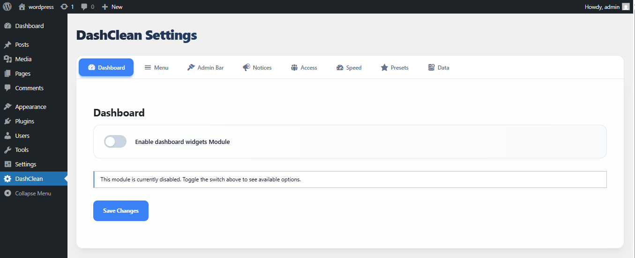The width and height of the screenshot is (635, 258).
Task: Go to the Users admin page
Action: (22, 136)
